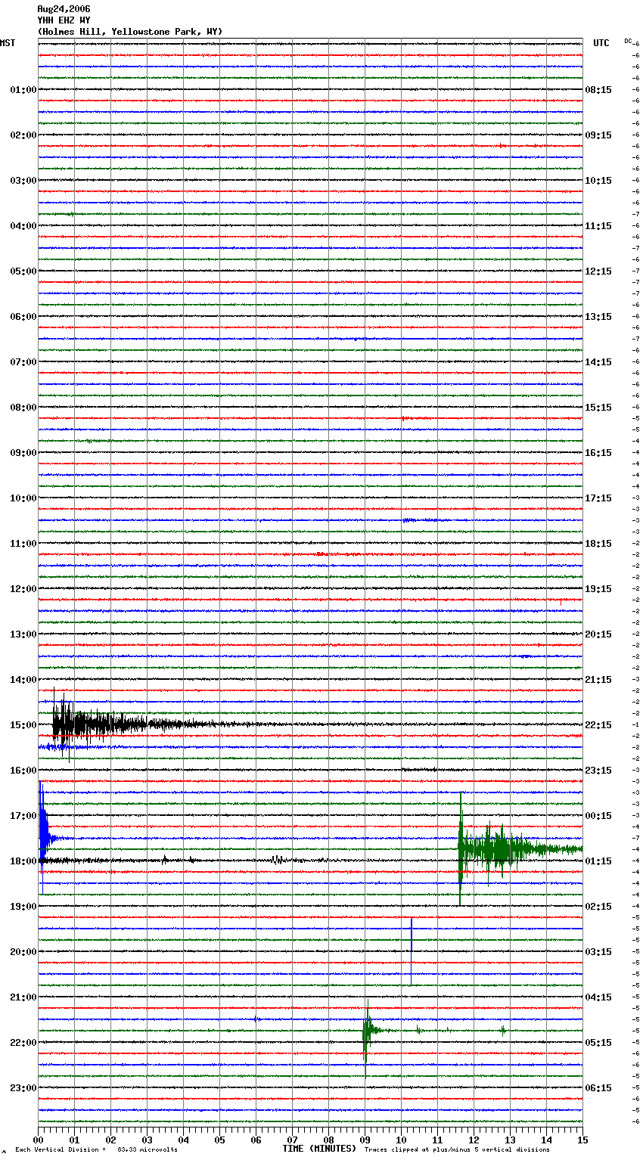
Task: Click the 16:15 UTC row label
Action: tap(598, 453)
